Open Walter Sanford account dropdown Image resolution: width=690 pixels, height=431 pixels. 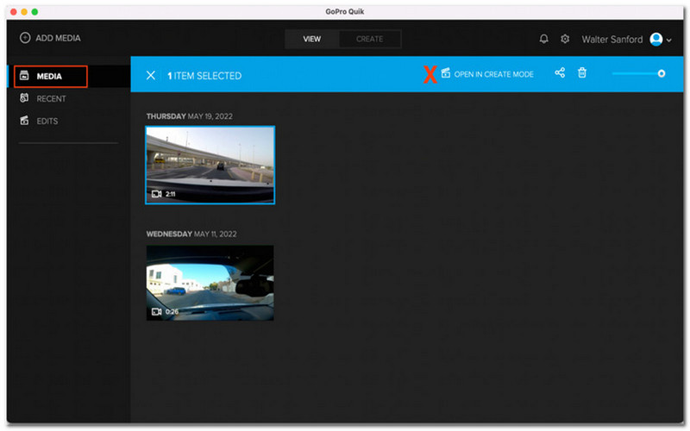(669, 40)
